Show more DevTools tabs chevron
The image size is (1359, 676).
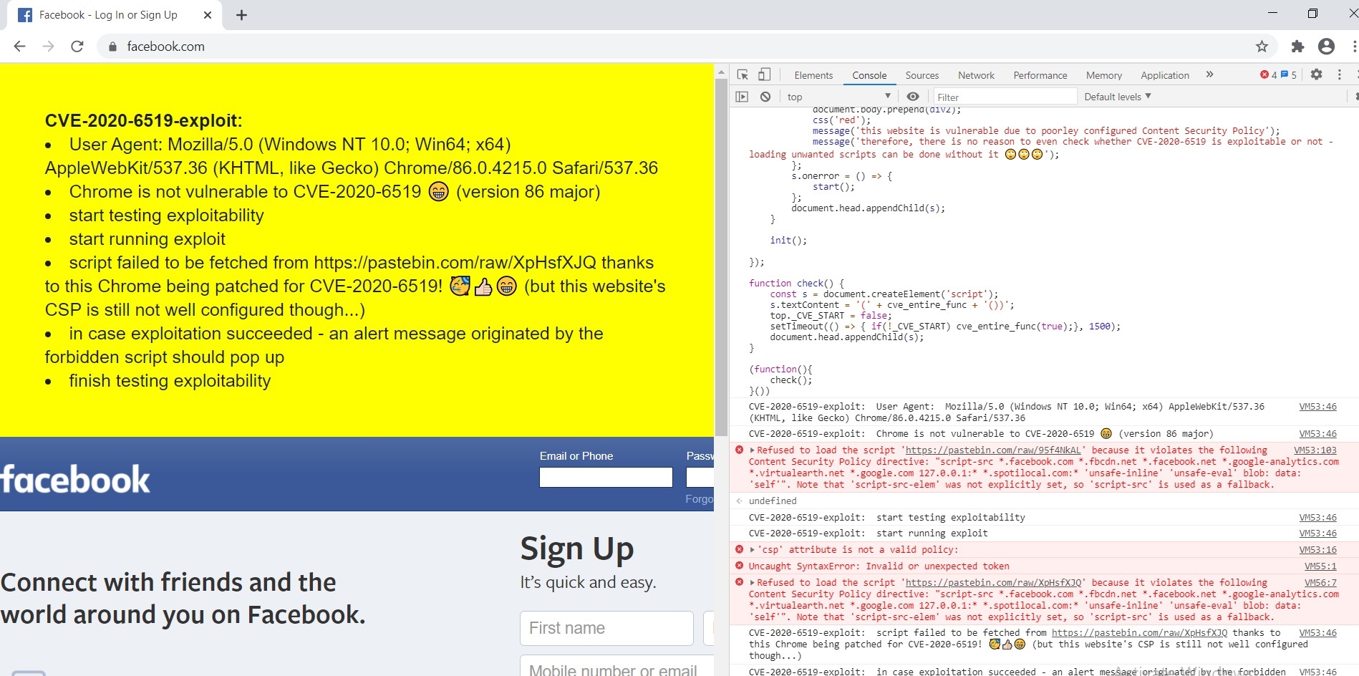coord(1209,74)
